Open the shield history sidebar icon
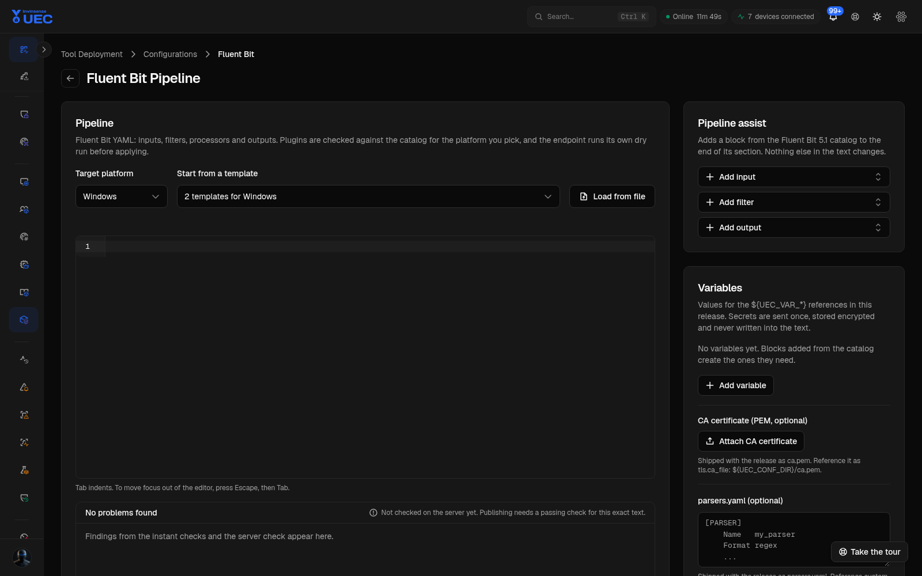This screenshot has height=576, width=922. 24,498
